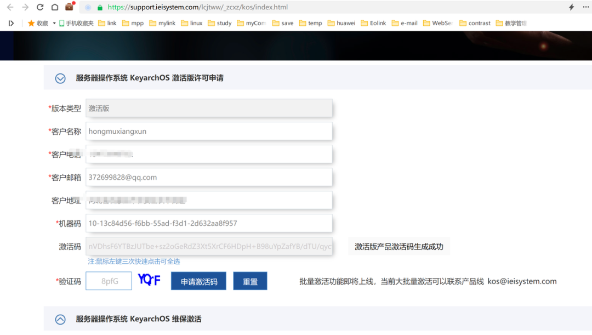Expand the KeyarchOS 维保激活 section

click(x=60, y=319)
